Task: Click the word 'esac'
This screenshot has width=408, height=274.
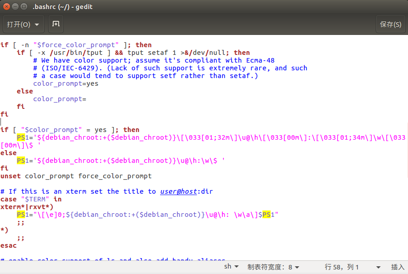Action: [8, 245]
